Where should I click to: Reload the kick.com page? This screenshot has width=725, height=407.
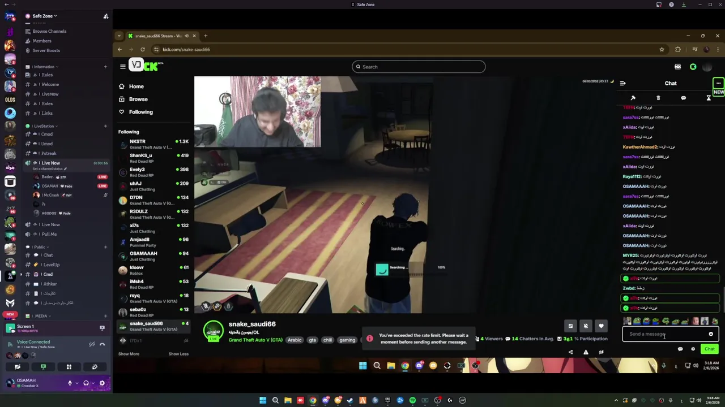tap(142, 49)
